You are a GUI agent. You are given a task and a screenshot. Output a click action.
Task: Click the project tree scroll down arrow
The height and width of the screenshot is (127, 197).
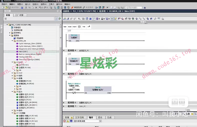click(61, 125)
